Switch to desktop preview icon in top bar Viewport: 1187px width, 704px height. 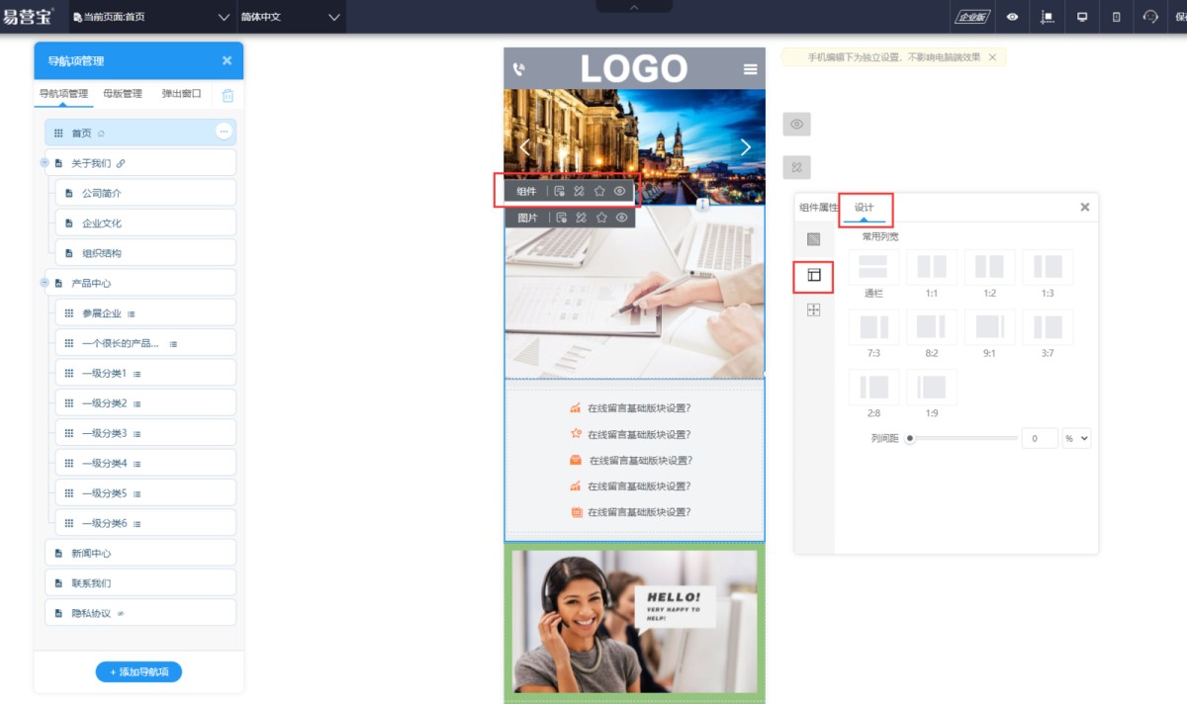pyautogui.click(x=1082, y=17)
